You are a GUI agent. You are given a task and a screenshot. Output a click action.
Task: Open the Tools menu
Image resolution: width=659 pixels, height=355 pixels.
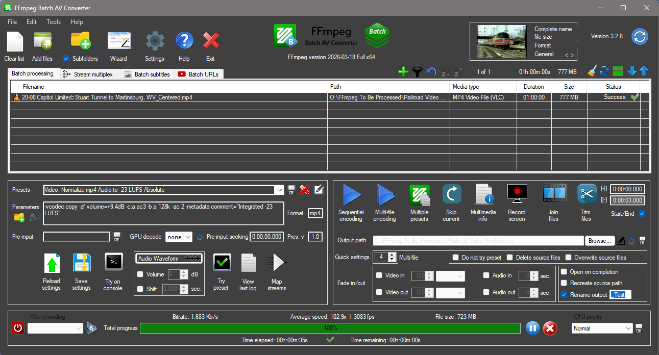pyautogui.click(x=54, y=22)
